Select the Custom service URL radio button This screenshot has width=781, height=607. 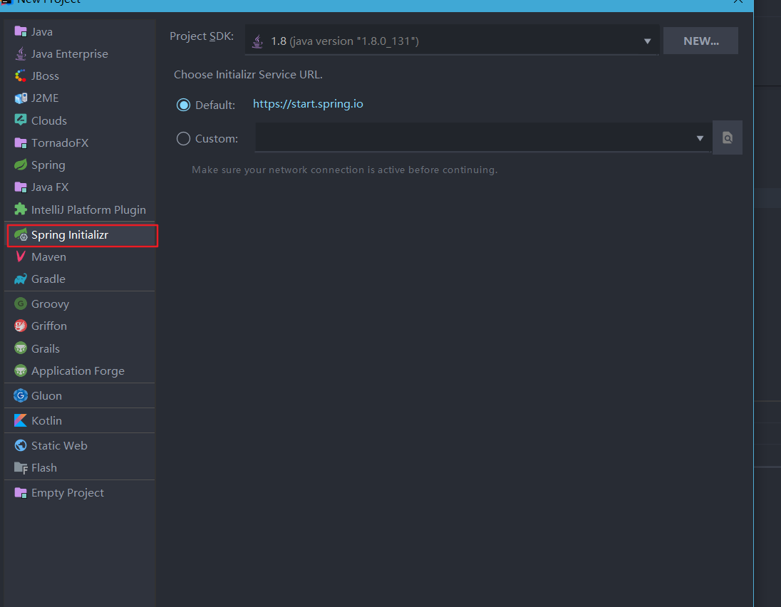pyautogui.click(x=183, y=138)
